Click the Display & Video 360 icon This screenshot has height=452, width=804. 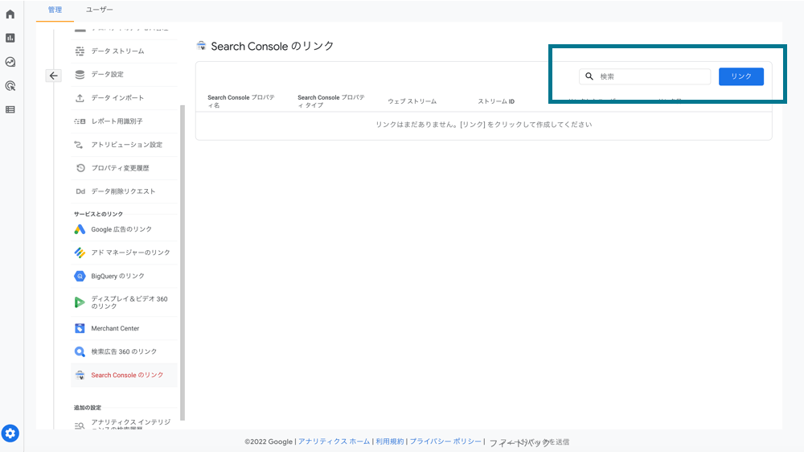80,302
